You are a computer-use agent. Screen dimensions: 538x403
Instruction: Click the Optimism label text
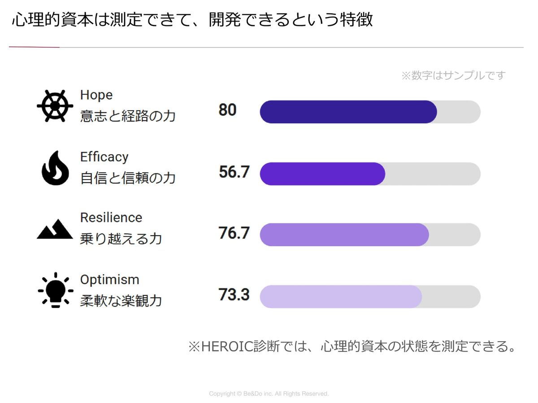(109, 279)
